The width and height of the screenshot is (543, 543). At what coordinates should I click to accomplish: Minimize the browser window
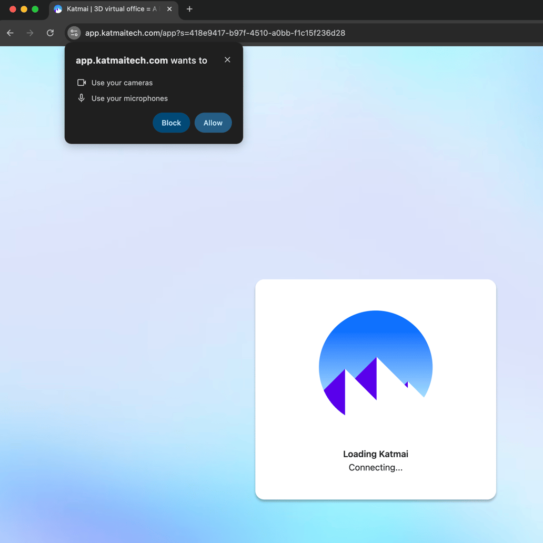24,9
